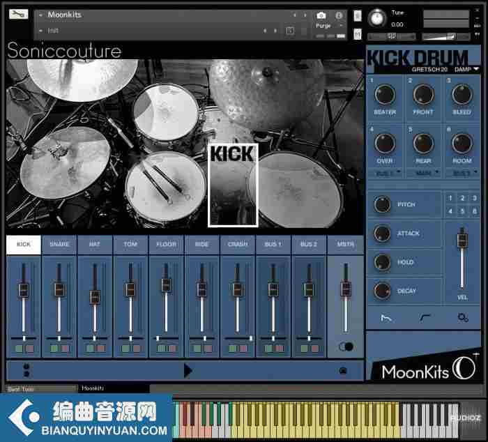Click the HOLD knob
The width and height of the screenshot is (488, 442).
coord(382,262)
